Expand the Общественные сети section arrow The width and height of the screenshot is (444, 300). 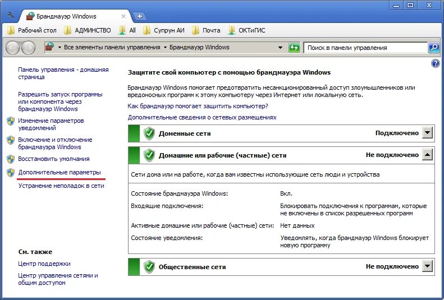point(427,266)
